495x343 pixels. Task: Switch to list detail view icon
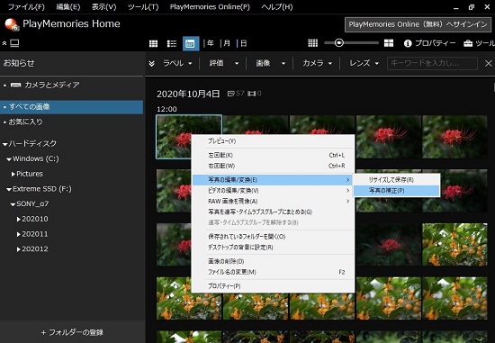point(172,43)
